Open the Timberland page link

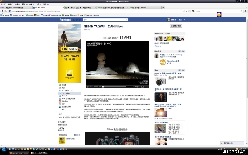click(173, 61)
